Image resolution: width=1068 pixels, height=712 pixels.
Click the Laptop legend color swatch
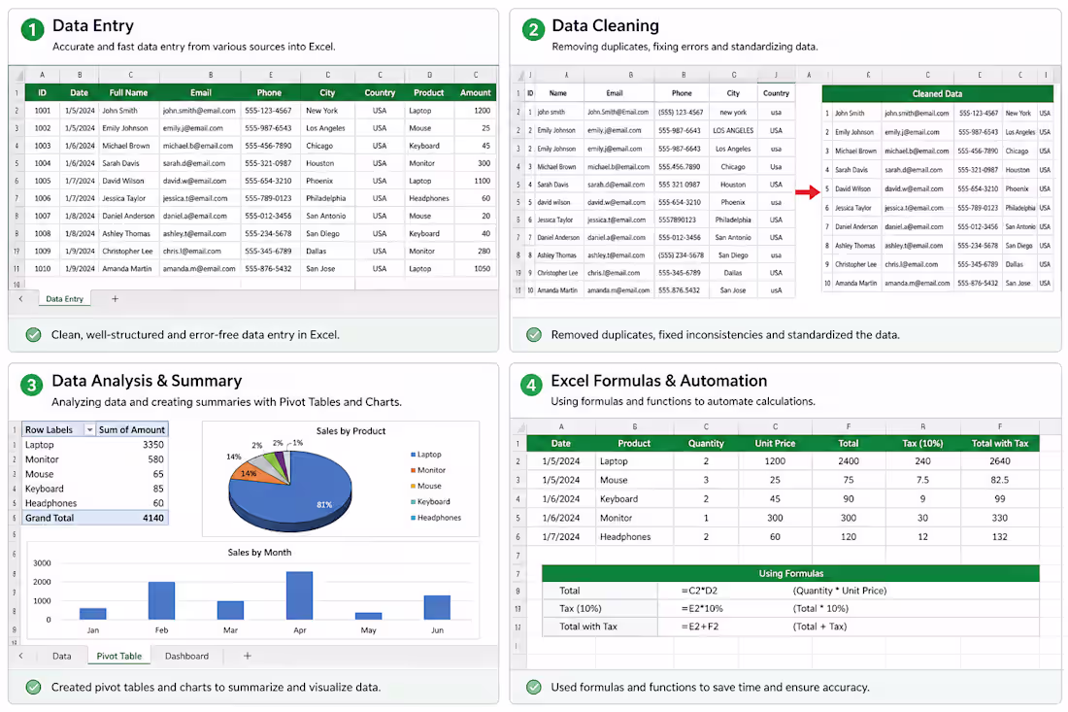point(413,455)
